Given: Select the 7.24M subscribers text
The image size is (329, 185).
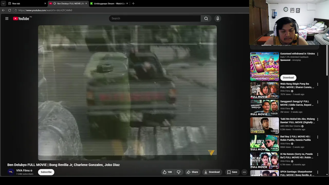Looking at the screenshot, I should (25, 174).
